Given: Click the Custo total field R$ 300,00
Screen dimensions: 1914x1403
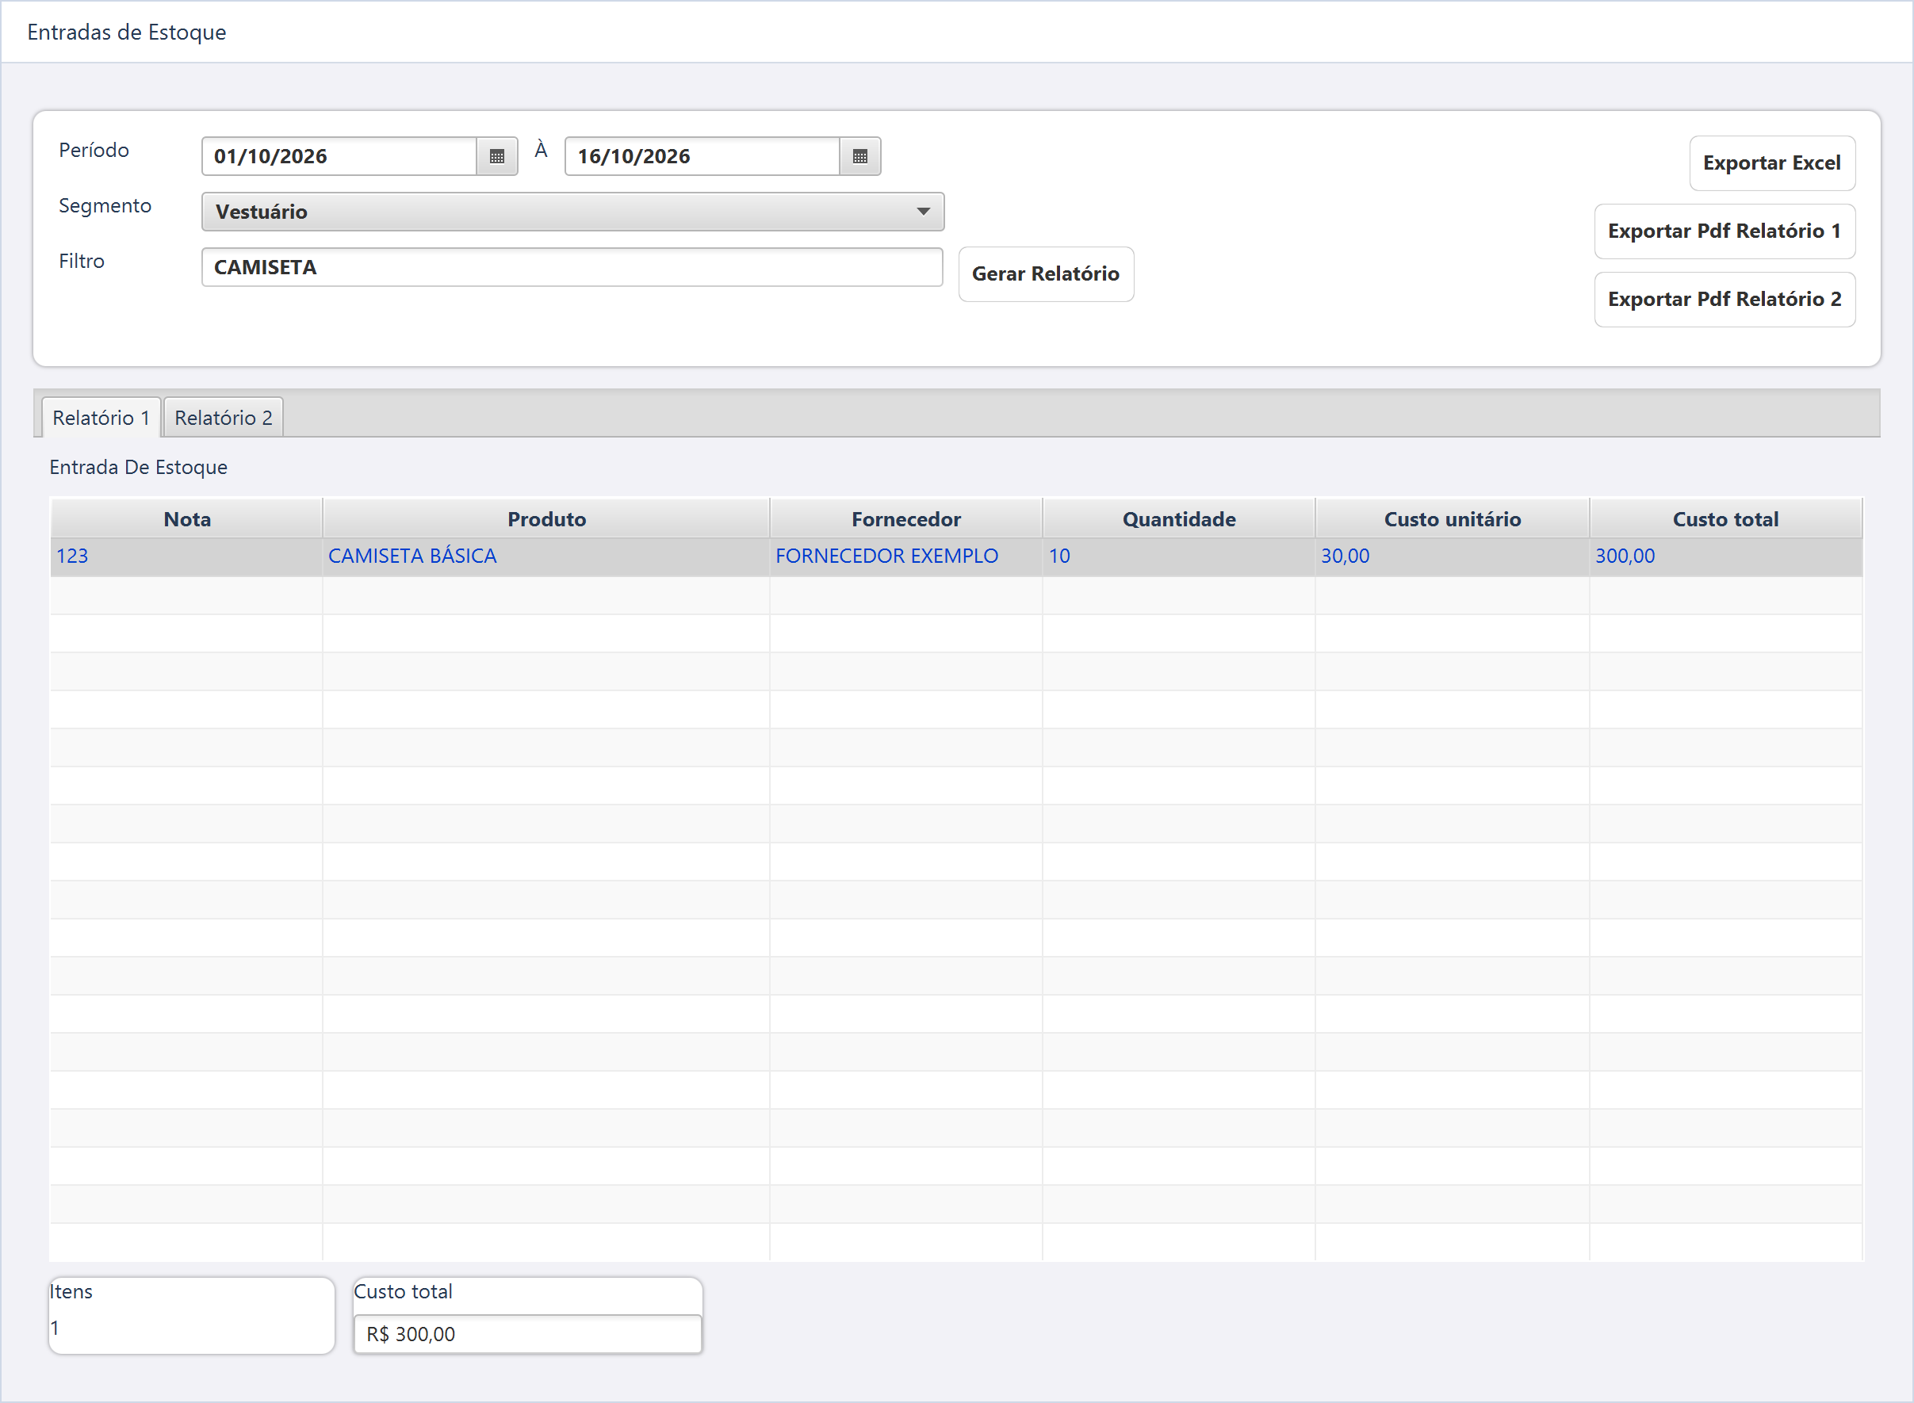Looking at the screenshot, I should click(527, 1333).
